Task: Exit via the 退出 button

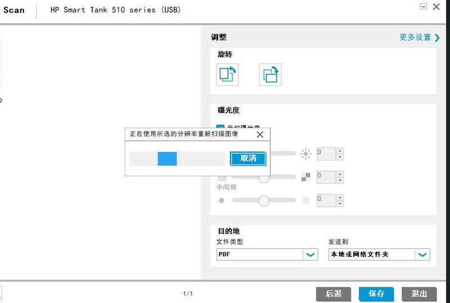Action: [x=419, y=293]
